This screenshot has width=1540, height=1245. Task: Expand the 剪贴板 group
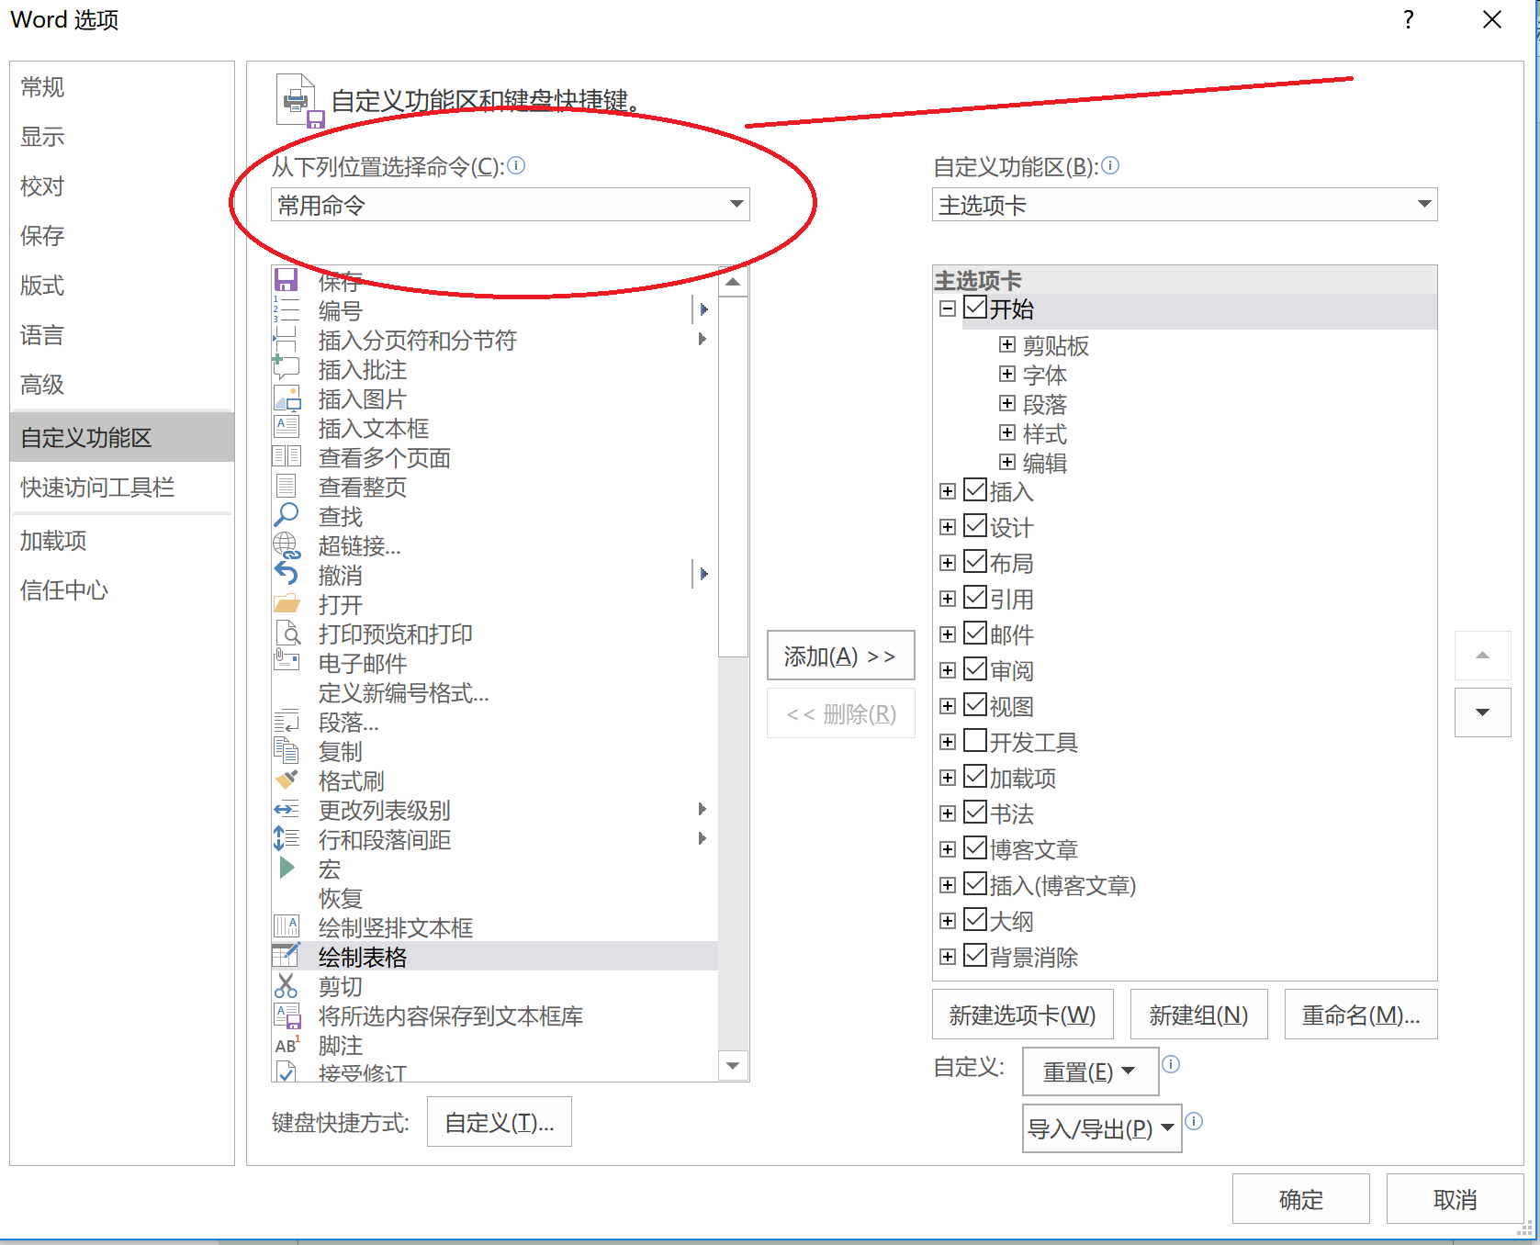pos(1007,344)
